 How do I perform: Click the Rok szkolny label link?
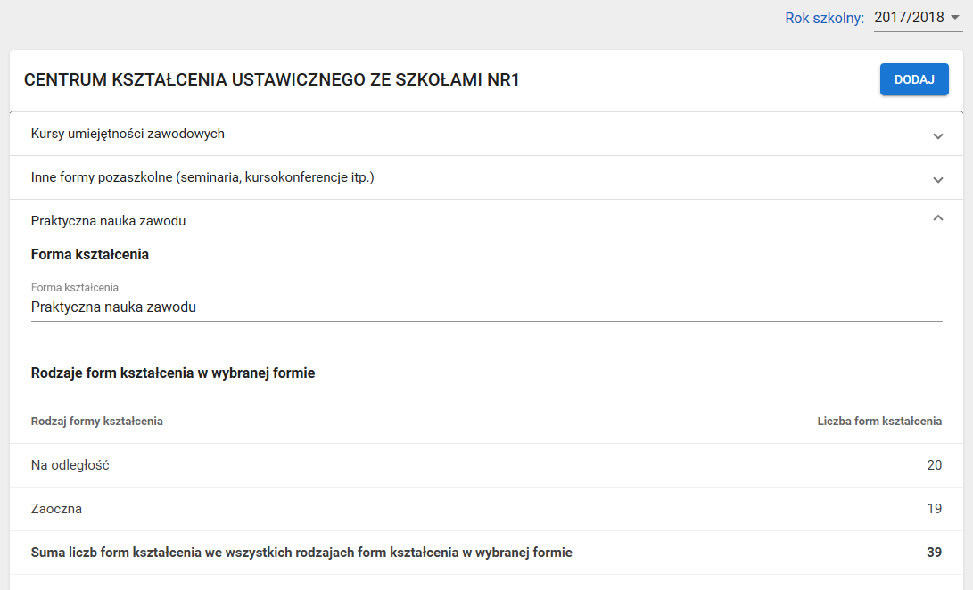coord(824,17)
